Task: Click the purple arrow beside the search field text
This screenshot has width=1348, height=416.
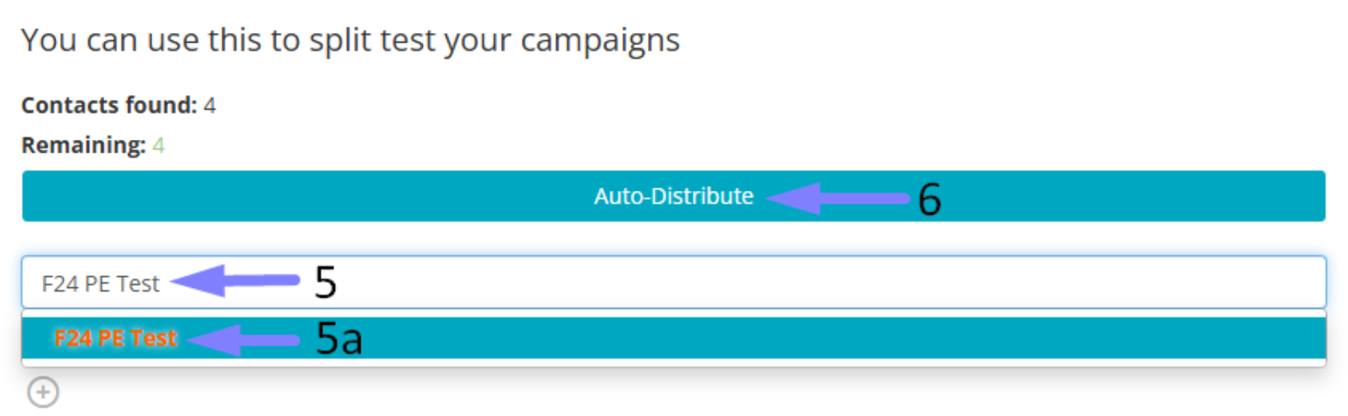Action: [x=235, y=281]
